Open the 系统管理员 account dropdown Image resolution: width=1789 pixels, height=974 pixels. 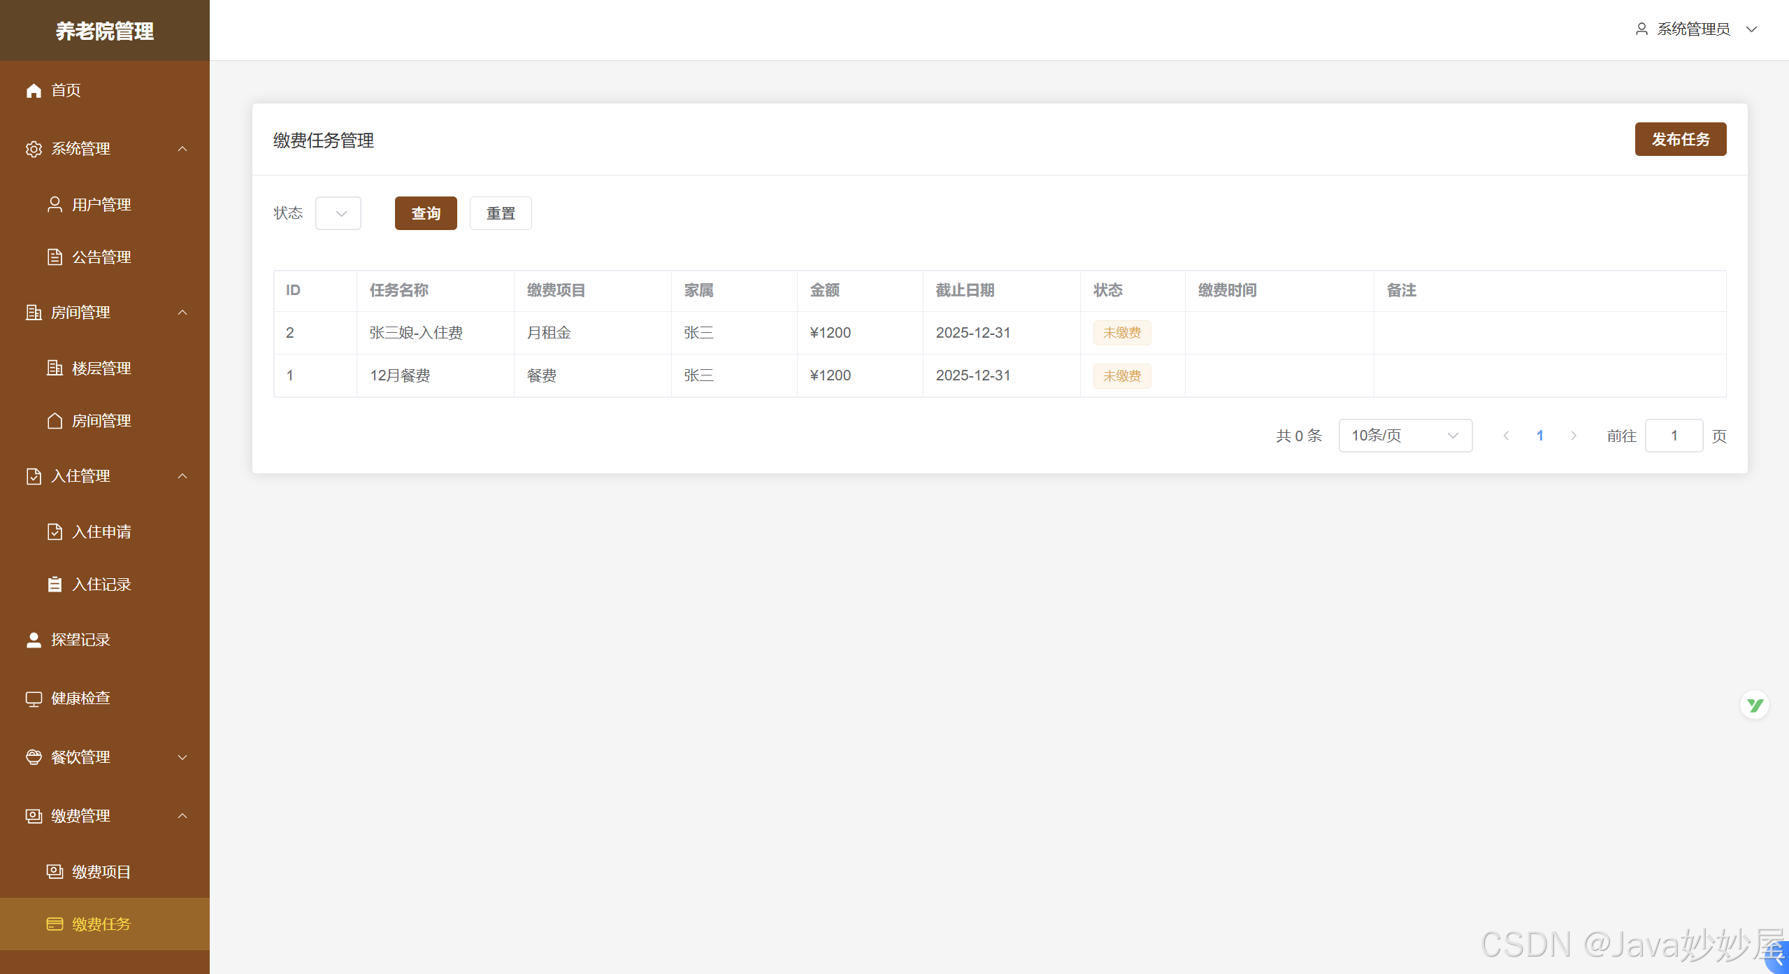pos(1695,29)
